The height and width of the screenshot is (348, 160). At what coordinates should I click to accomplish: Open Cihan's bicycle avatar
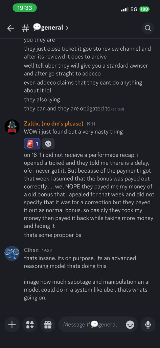(x=12, y=253)
